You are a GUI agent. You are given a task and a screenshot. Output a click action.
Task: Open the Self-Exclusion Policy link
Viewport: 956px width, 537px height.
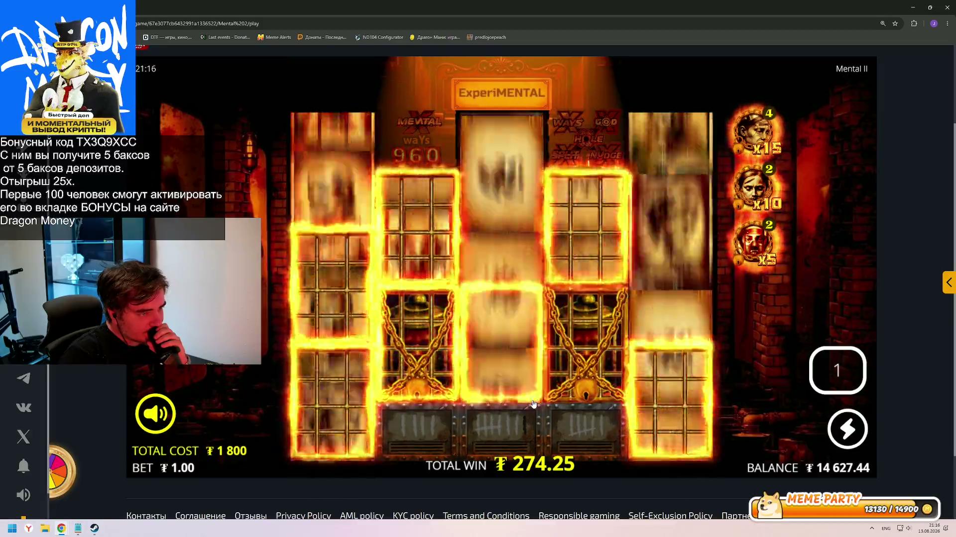[x=670, y=516]
